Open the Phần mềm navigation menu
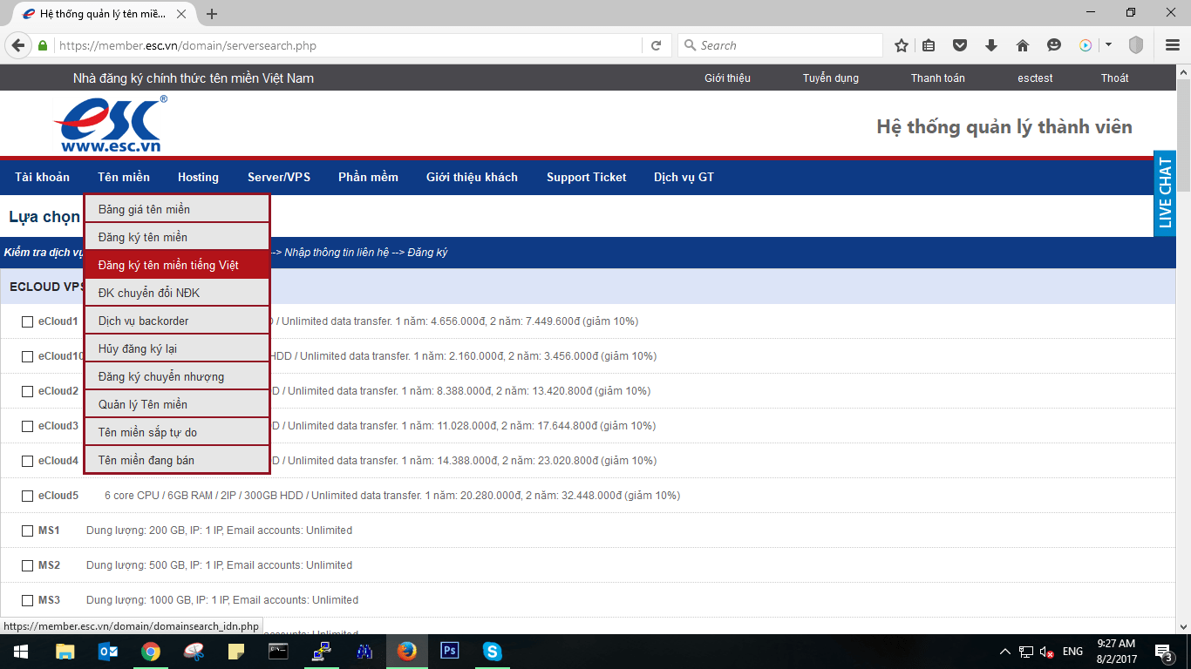1191x669 pixels. tap(368, 177)
